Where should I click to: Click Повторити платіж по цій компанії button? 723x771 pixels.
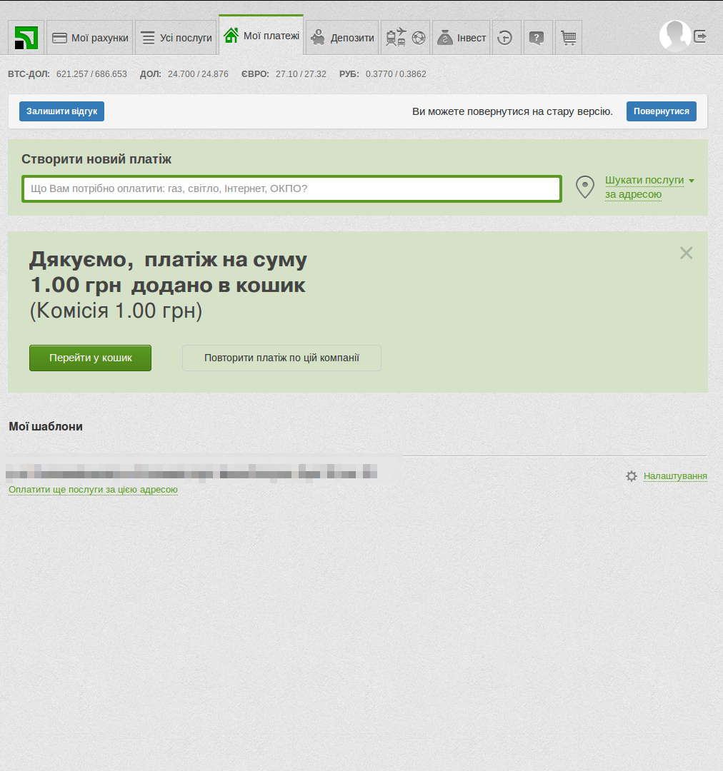click(x=281, y=358)
